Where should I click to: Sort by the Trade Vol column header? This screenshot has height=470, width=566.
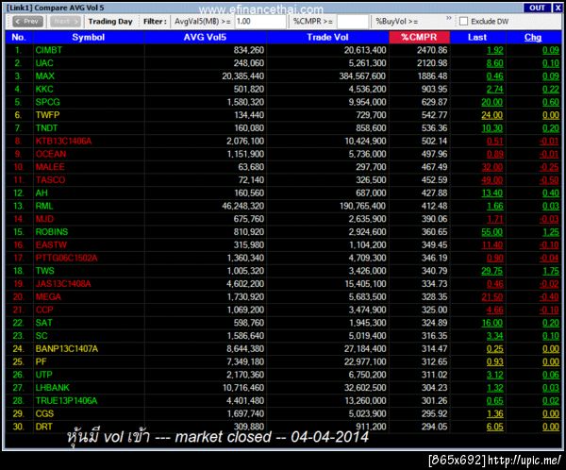[327, 38]
